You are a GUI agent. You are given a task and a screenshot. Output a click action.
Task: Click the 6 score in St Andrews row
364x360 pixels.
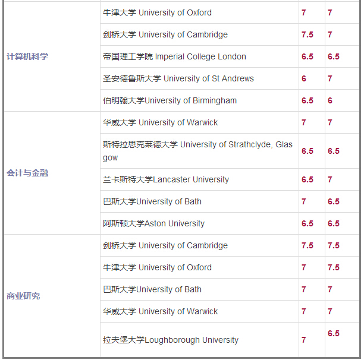point(304,78)
